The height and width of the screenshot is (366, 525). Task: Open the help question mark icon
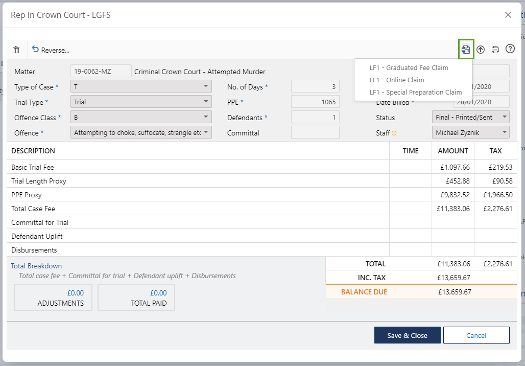tap(510, 49)
